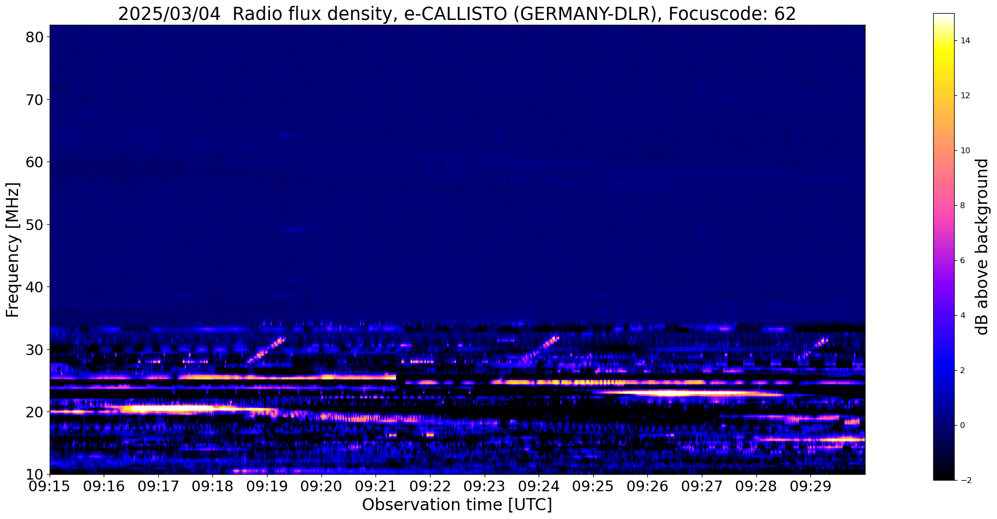
Task: Click the 09:22 time tick label
Action: (430, 486)
